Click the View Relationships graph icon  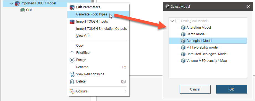coord(72,74)
